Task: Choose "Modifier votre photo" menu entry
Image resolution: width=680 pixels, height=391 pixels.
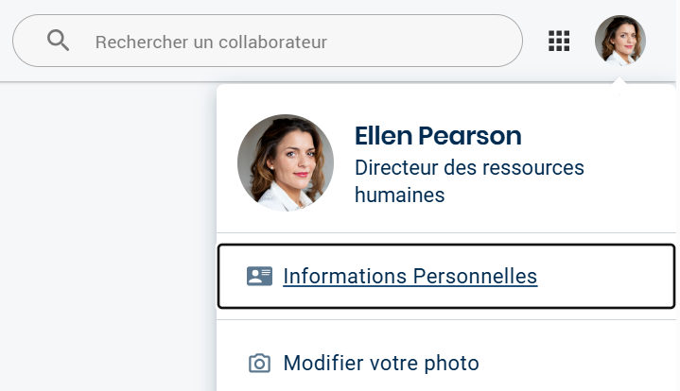Action: (381, 364)
